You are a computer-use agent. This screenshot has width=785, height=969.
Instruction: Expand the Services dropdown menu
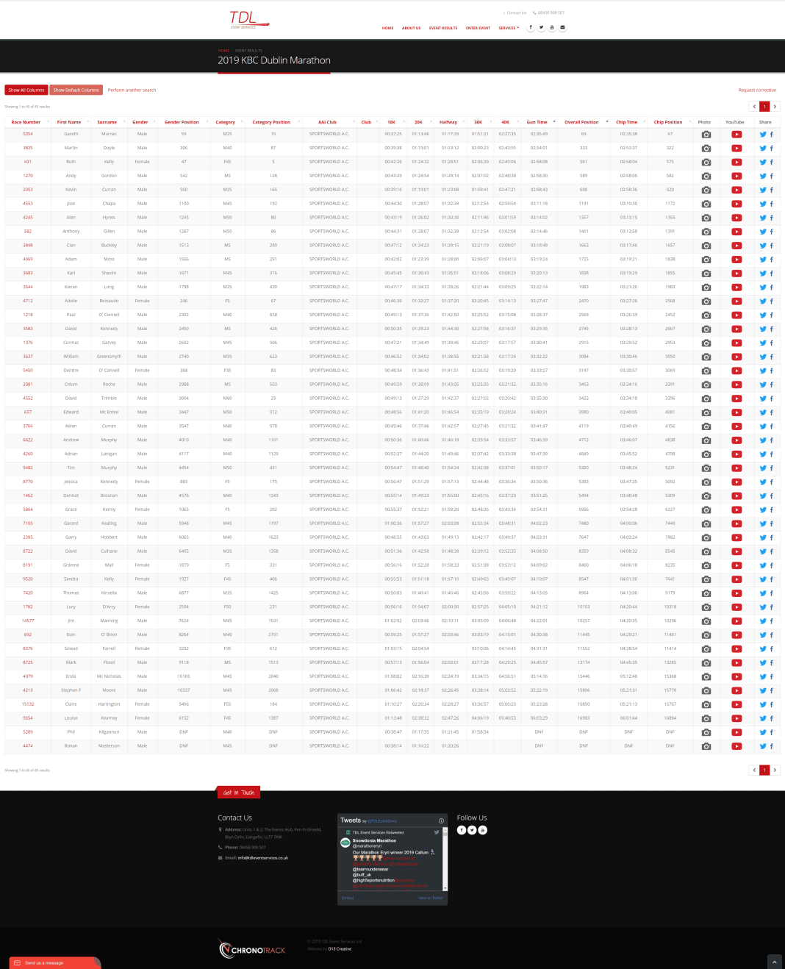(x=509, y=28)
